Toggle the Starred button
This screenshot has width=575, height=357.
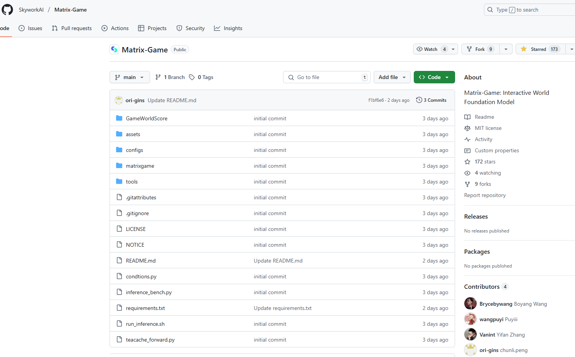[540, 49]
